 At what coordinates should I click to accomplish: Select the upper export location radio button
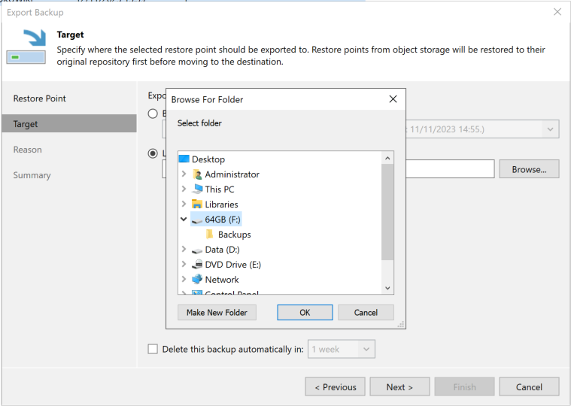point(153,114)
